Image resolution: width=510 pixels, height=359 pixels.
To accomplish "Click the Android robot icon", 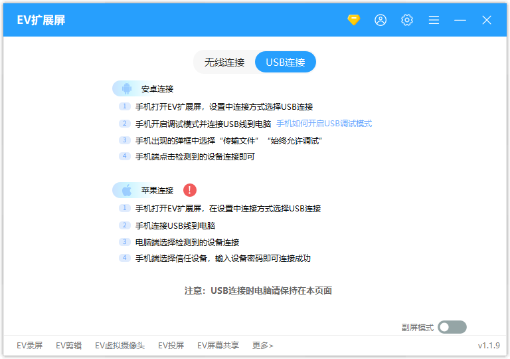I will tap(127, 88).
